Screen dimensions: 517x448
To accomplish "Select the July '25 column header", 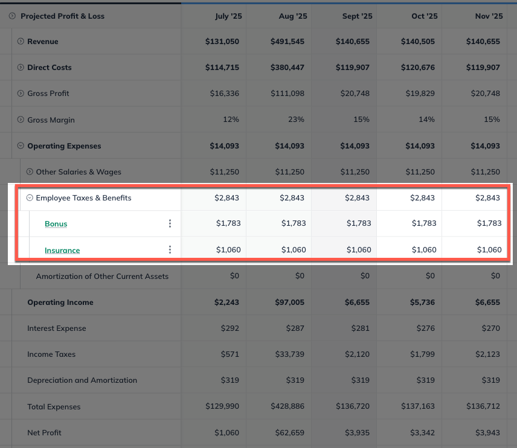I will coord(228,16).
